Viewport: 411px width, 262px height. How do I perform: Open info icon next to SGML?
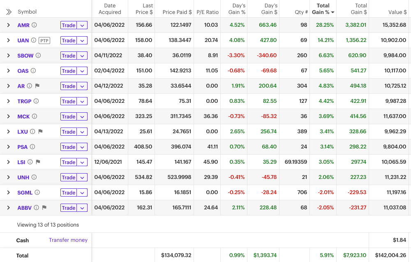tap(37, 192)
